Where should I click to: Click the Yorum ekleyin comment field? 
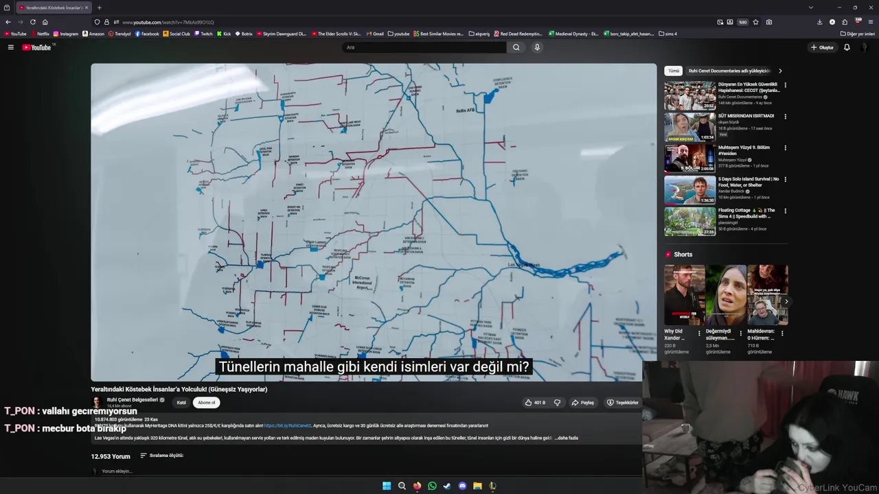[x=117, y=471]
